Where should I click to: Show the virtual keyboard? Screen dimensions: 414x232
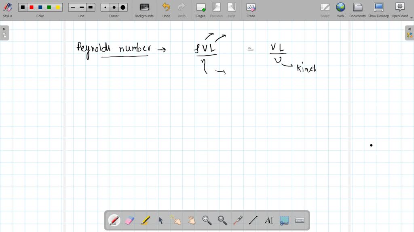coord(299,220)
